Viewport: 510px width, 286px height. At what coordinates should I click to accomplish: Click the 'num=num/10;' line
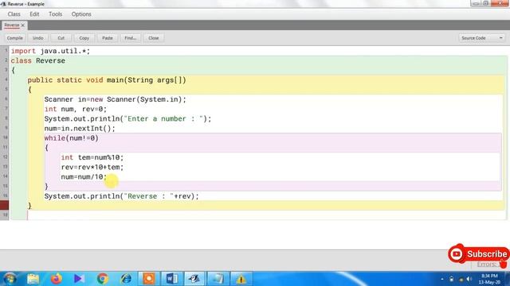[x=84, y=176]
